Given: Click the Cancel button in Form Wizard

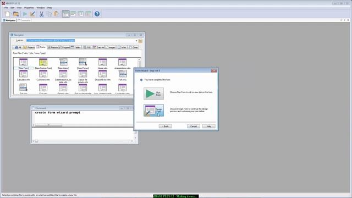Looking at the screenshot, I should pos(194,127).
